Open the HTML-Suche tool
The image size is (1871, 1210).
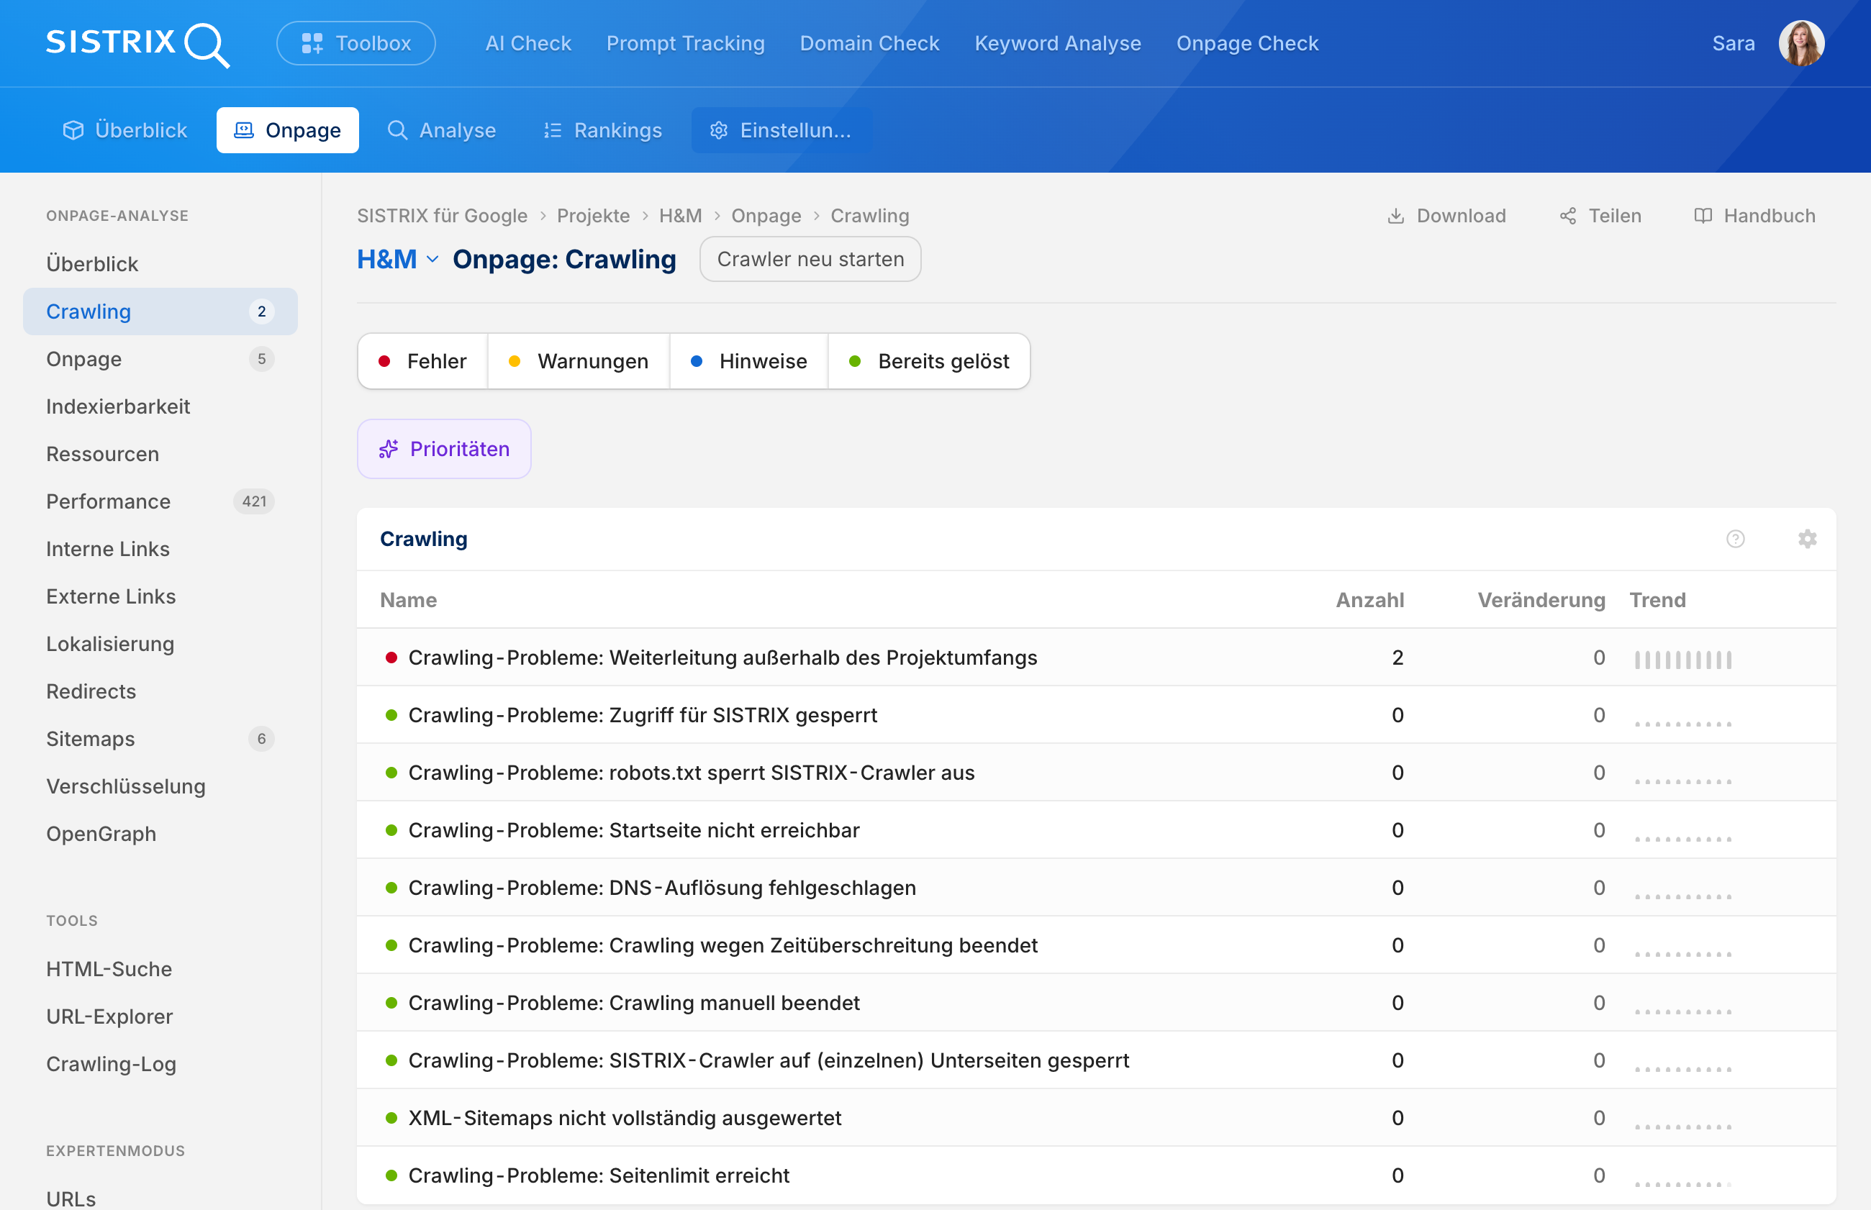click(160, 970)
